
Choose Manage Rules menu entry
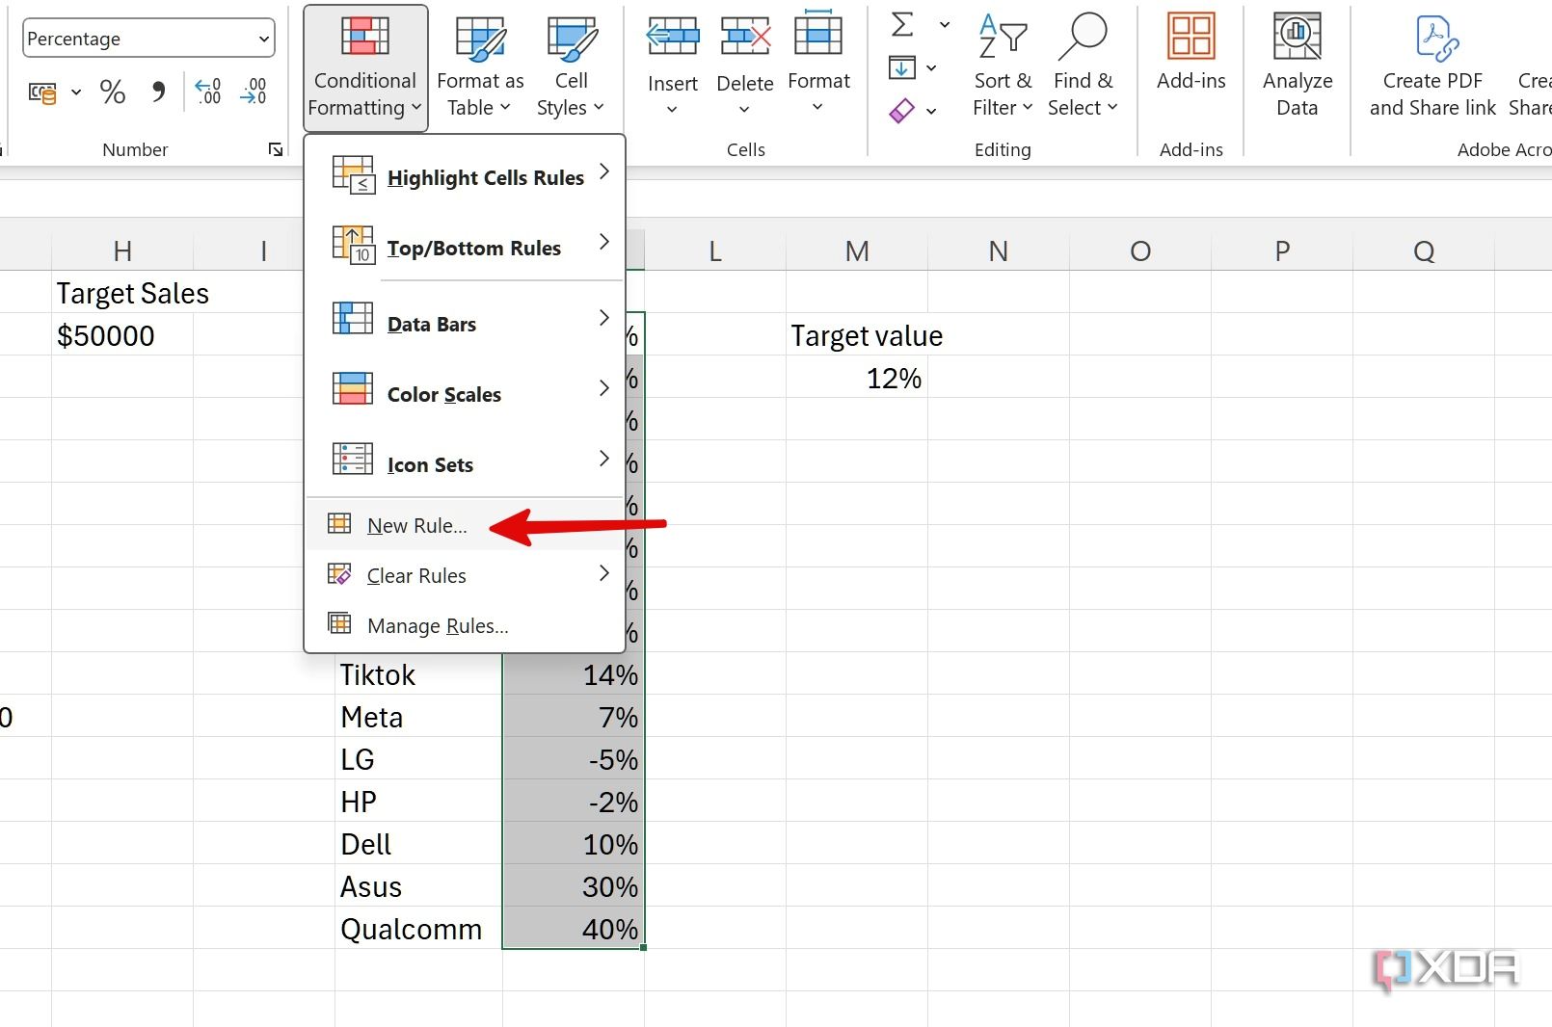click(x=437, y=626)
